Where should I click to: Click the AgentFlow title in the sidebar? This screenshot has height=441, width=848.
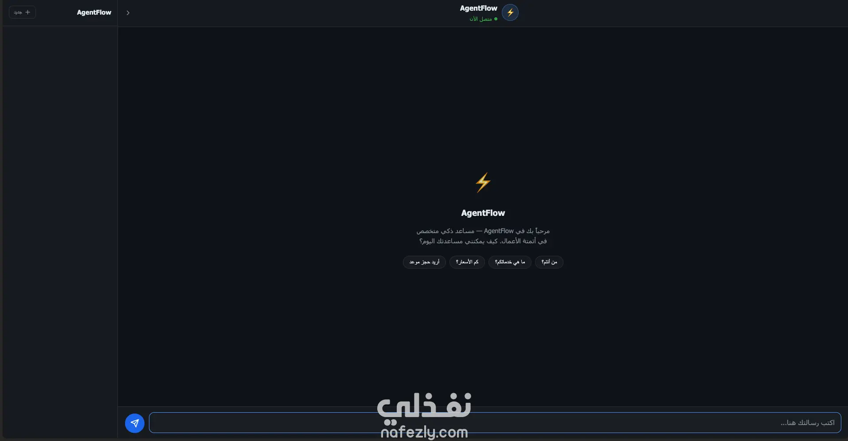94,12
